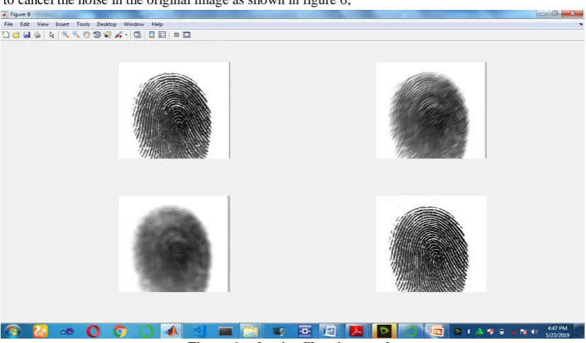
Task: Open the File menu
Action: point(9,24)
